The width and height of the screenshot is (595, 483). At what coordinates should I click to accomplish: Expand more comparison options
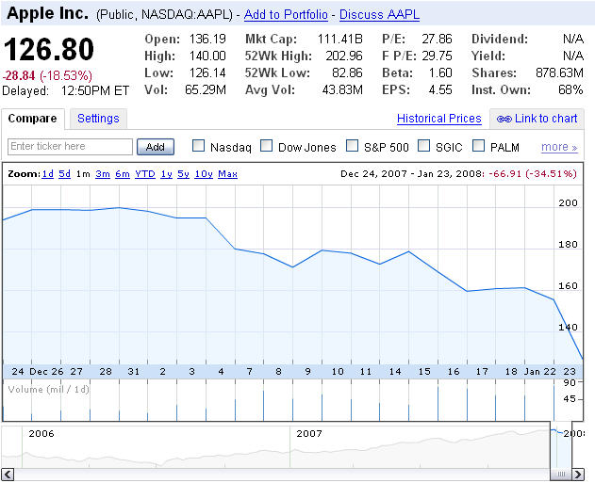click(559, 147)
